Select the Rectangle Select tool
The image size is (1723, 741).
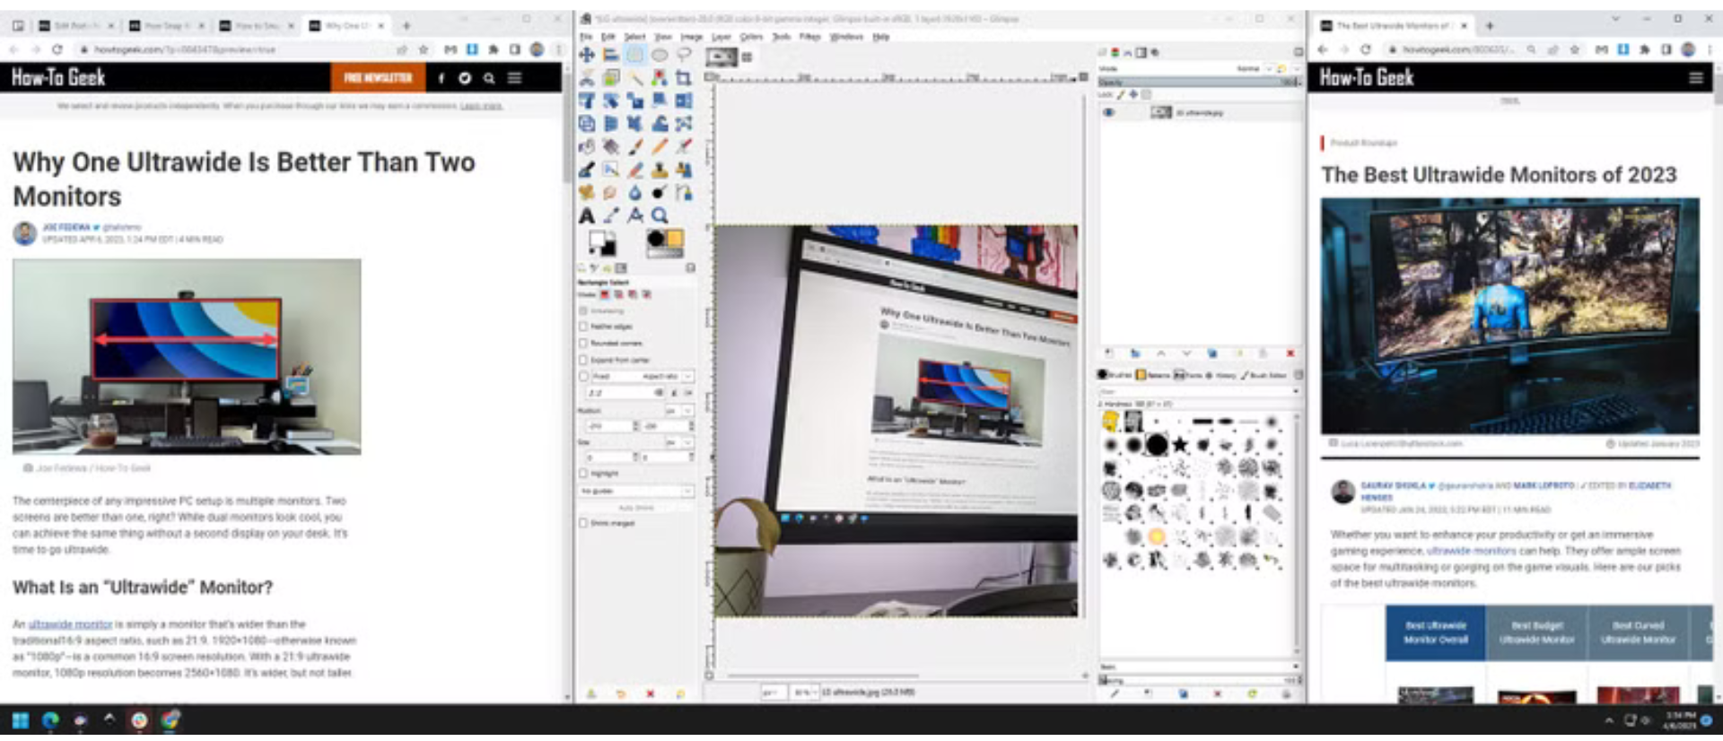coord(634,55)
